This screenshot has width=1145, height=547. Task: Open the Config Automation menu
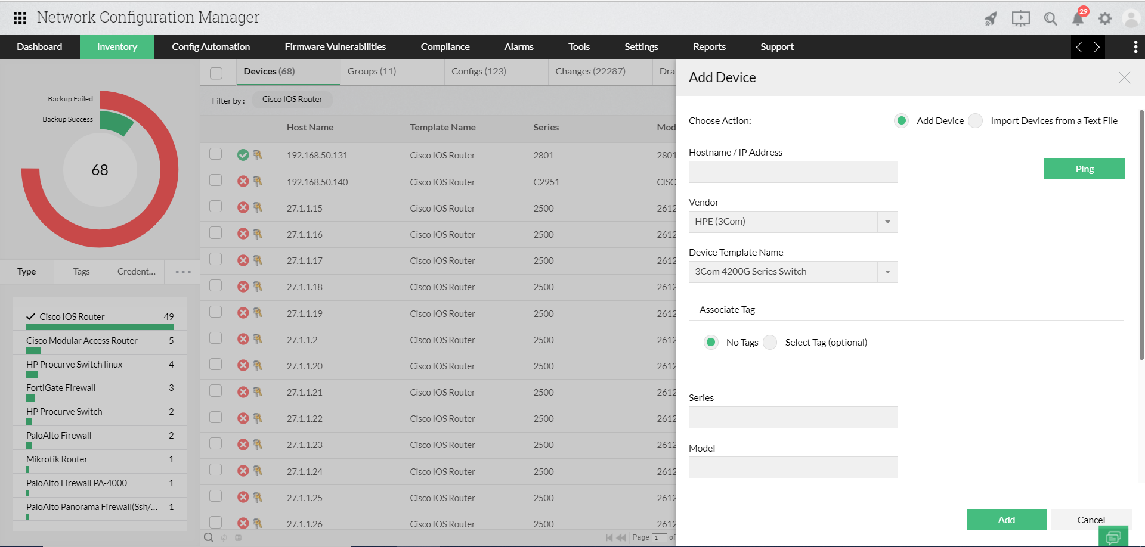click(x=211, y=47)
